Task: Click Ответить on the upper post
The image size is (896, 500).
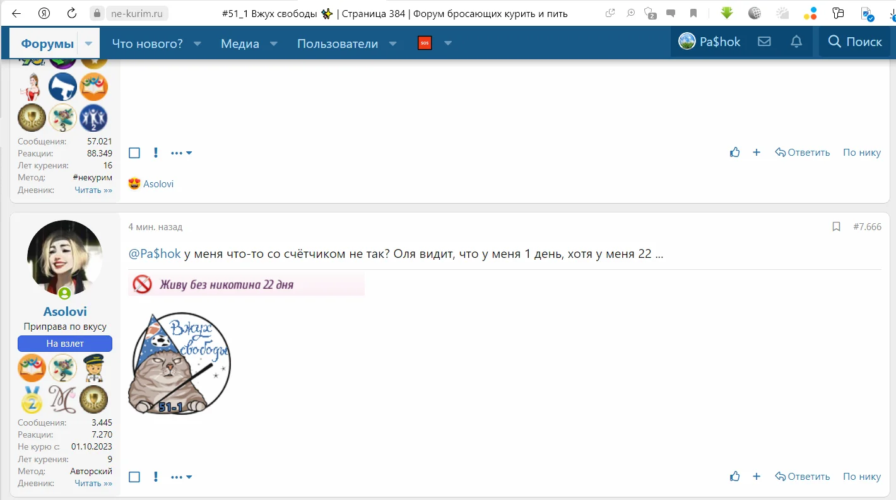Action: (x=802, y=152)
